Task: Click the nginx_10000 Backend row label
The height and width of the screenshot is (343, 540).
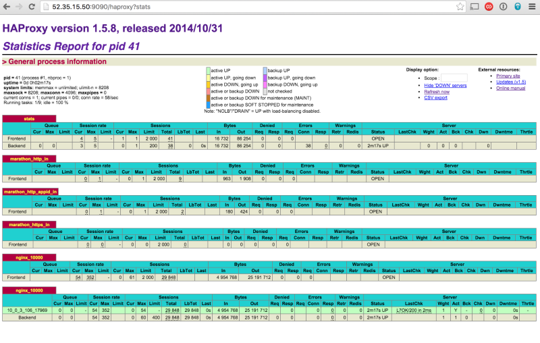Action: pos(27,317)
